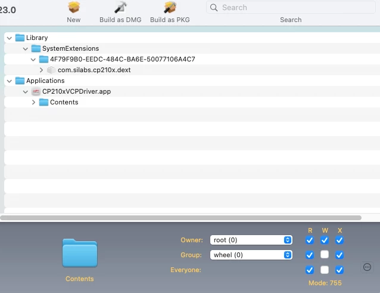Click the magnifying glass search icon
The width and height of the screenshot is (380, 293).
tap(214, 8)
